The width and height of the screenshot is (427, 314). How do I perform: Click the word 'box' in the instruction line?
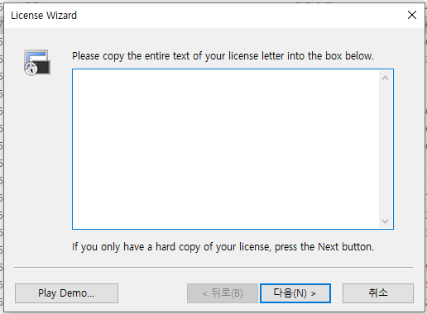333,56
